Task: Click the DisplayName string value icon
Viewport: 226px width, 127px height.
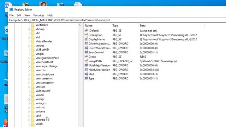Action: pyautogui.click(x=86, y=39)
